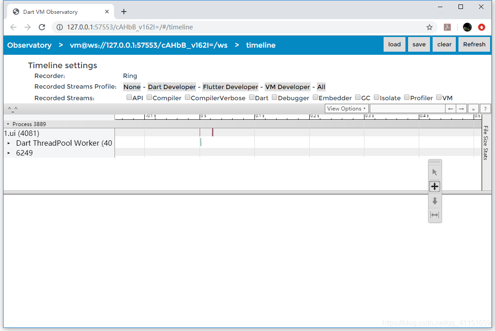Enable the GC recorded stream

(358, 97)
